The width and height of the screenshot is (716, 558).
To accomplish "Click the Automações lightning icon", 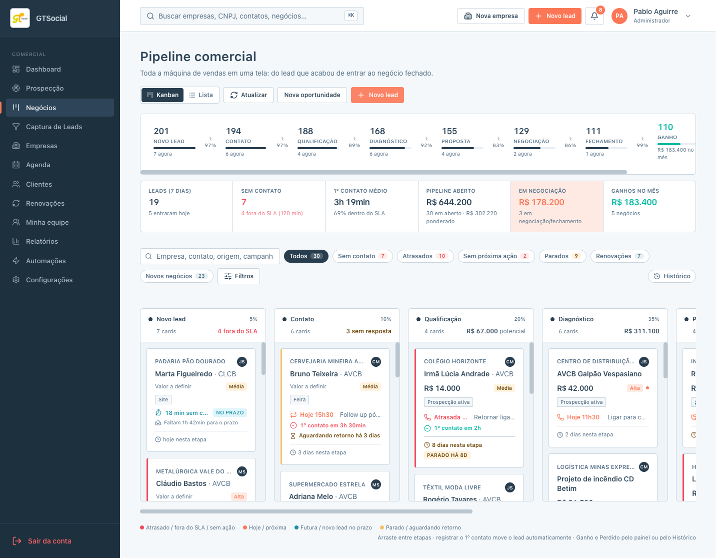I will pos(16,261).
